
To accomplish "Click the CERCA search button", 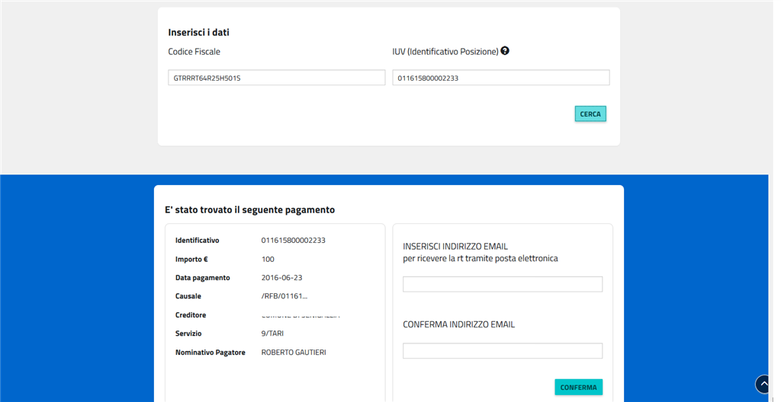I will (x=590, y=114).
